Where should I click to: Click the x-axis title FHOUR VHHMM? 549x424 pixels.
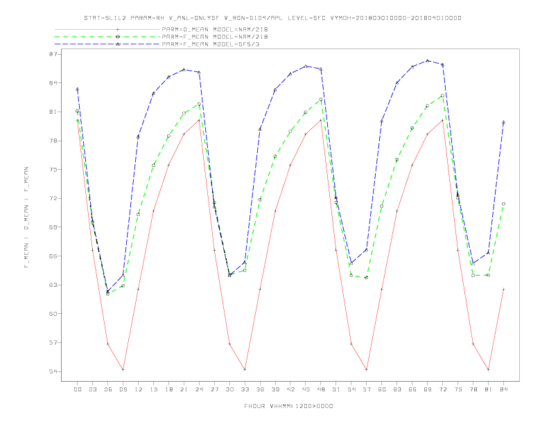pos(288,406)
